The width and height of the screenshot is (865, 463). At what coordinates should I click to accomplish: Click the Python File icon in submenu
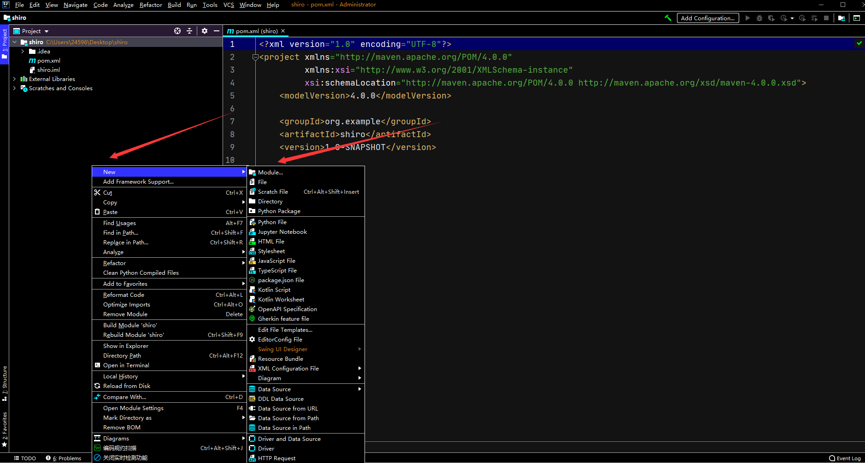click(252, 222)
